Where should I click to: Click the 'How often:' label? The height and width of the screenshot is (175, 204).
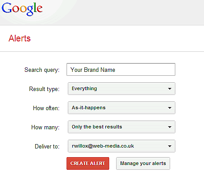tap(46, 108)
